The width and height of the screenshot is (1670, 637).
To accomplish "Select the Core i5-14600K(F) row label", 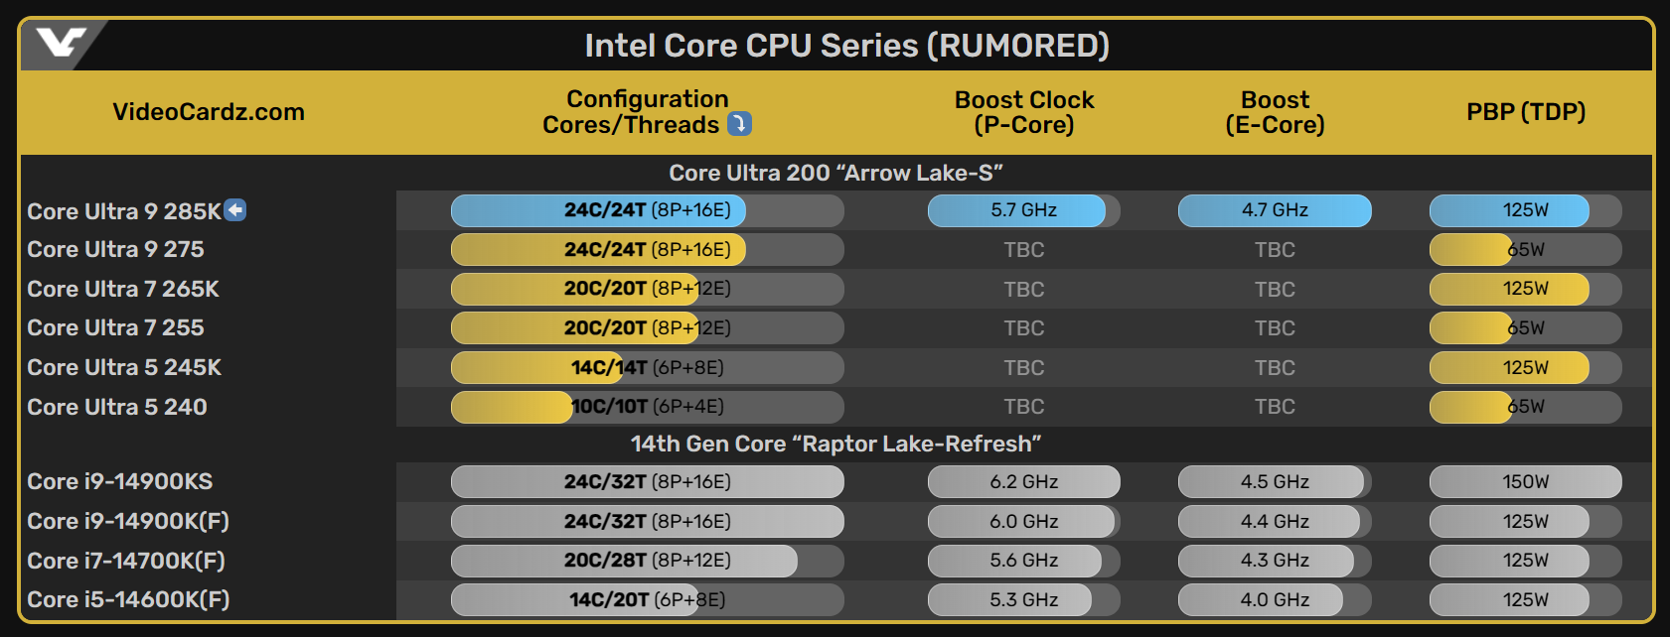I will coord(128,599).
